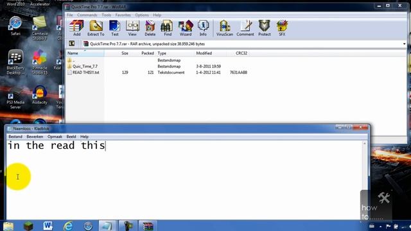Image resolution: width=411 pixels, height=231 pixels.
Task: Open Windows Explorer folder in taskbar
Action: tap(8, 226)
